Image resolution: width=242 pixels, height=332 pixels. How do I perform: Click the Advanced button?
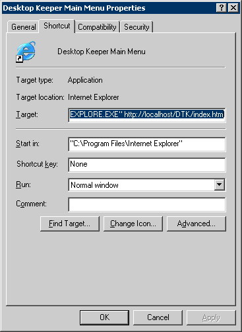(197, 224)
